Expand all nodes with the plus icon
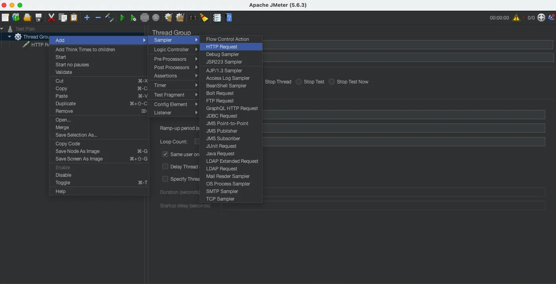This screenshot has width=556, height=284. click(x=87, y=17)
